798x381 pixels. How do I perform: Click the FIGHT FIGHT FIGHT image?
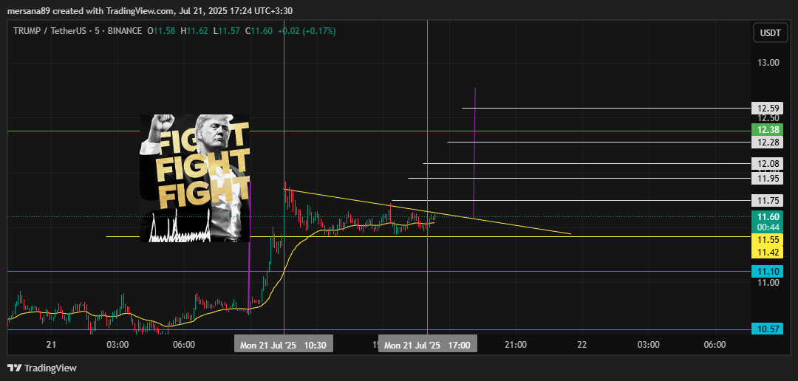(195, 178)
